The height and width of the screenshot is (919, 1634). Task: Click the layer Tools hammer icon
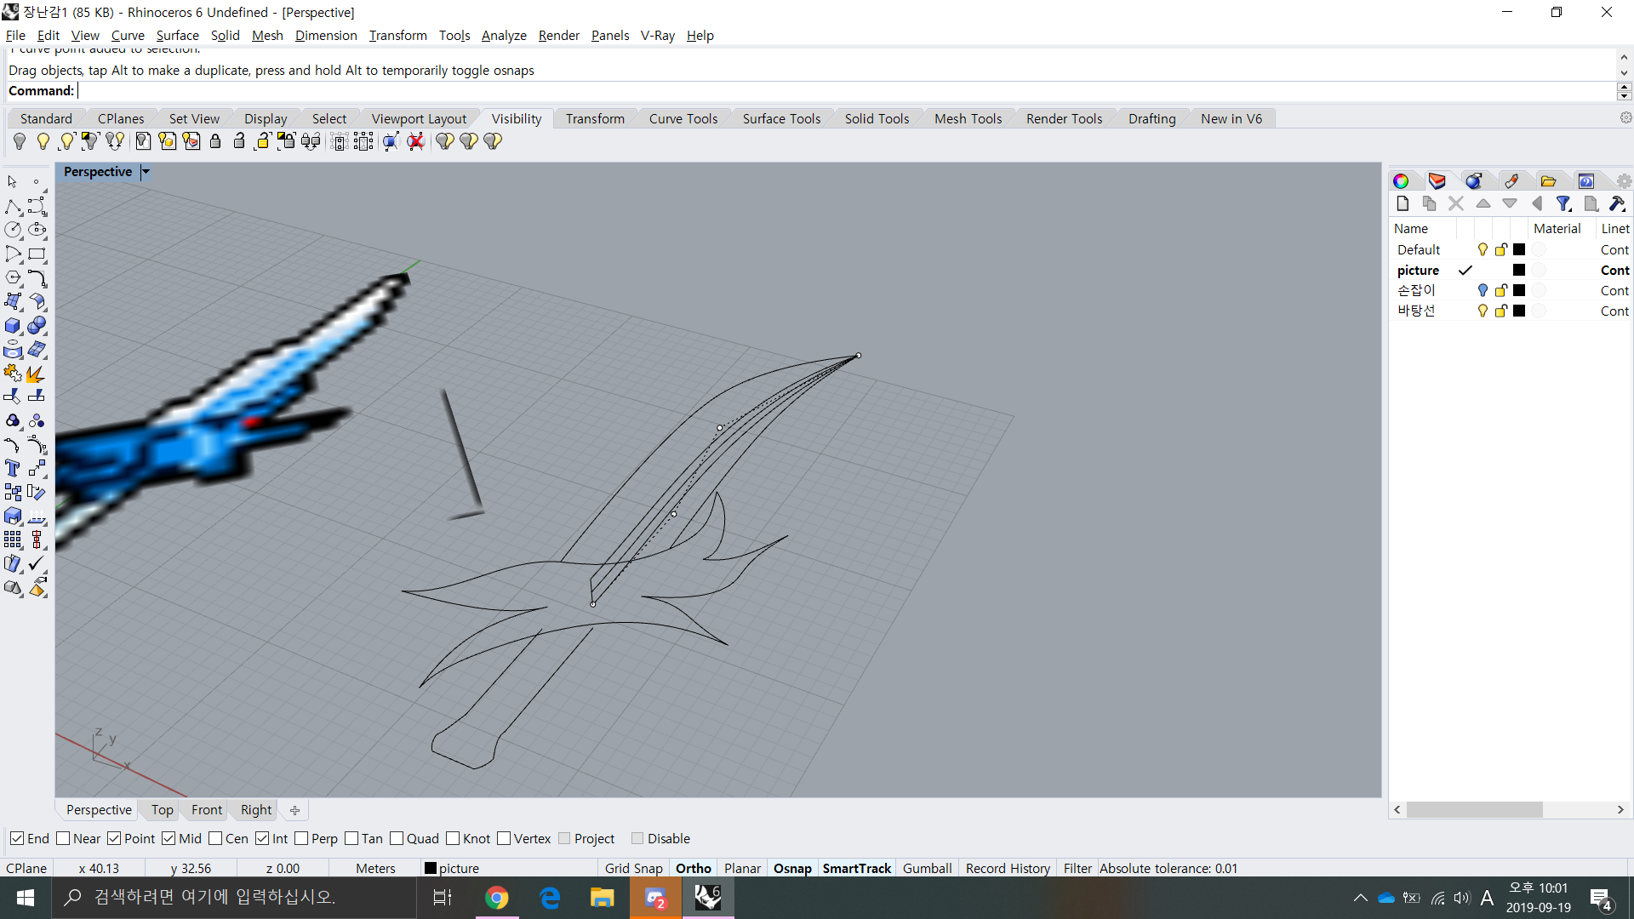[1617, 203]
